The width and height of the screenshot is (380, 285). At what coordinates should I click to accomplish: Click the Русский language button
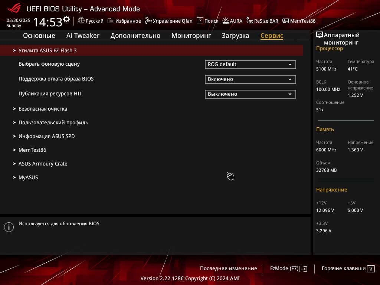[91, 21]
